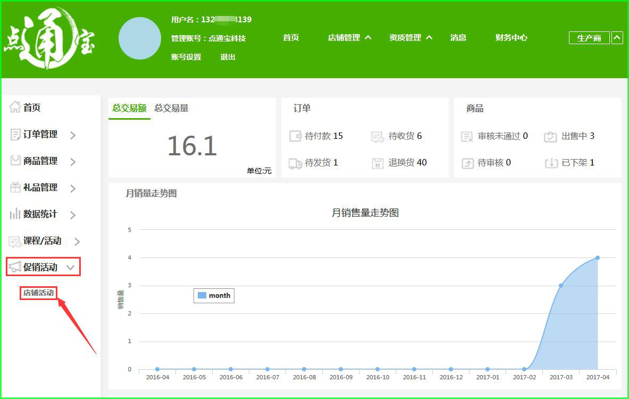This screenshot has height=399, width=629.
Task: Click the 退出 logout link
Action: [228, 57]
